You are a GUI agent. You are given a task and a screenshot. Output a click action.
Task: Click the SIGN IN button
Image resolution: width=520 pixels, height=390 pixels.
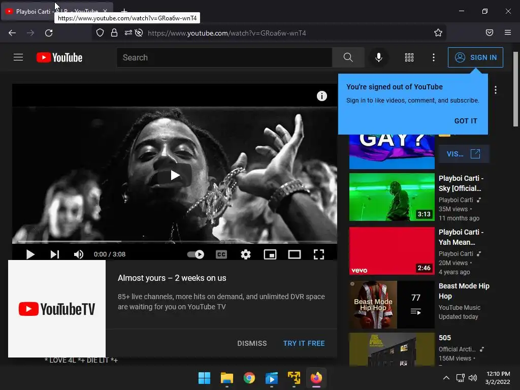pyautogui.click(x=475, y=57)
